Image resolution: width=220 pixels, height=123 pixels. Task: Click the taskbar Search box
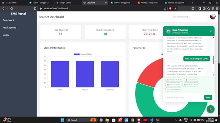coord(82,120)
